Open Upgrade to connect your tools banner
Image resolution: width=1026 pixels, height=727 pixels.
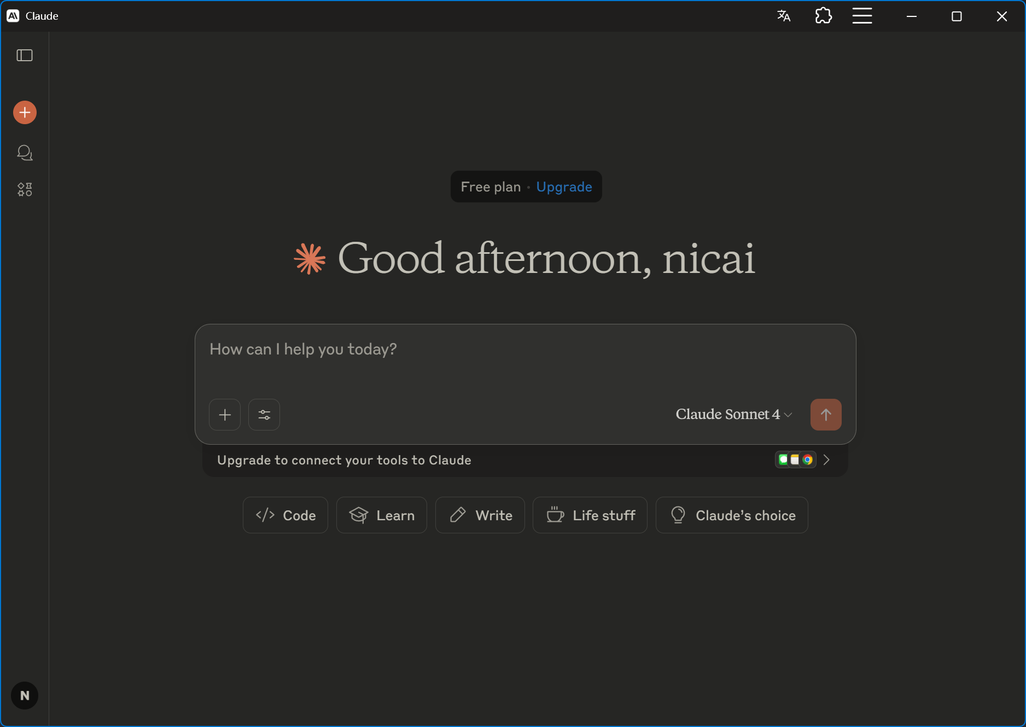[x=525, y=460]
